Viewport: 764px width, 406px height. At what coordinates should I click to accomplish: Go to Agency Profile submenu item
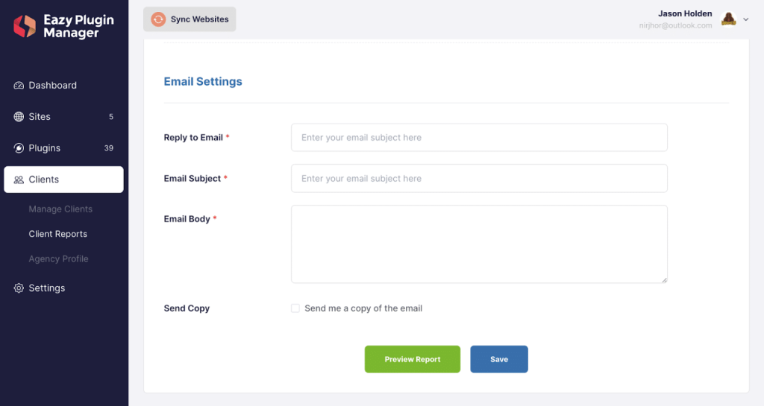58,259
